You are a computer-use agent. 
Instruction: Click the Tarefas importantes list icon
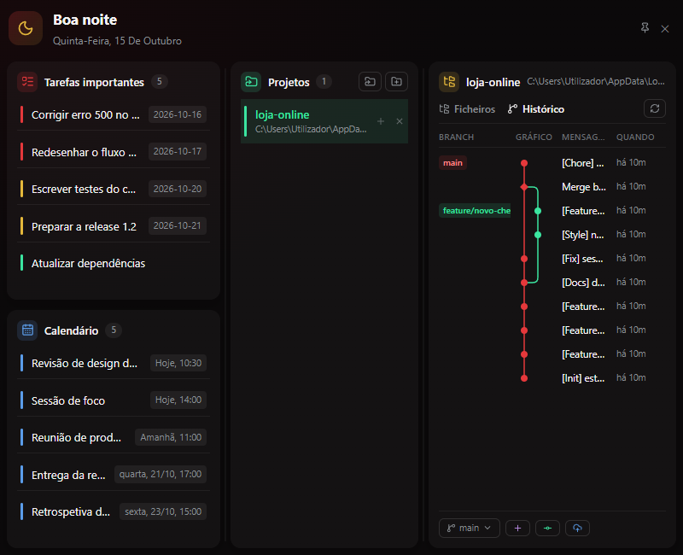[x=27, y=82]
